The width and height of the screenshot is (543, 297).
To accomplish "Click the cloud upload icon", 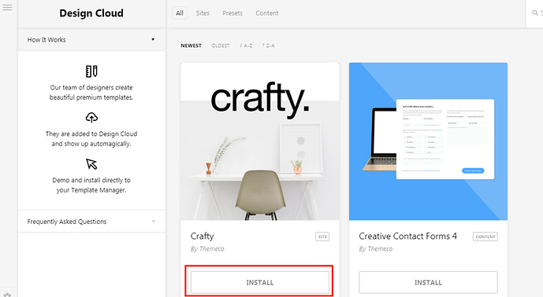I will pyautogui.click(x=91, y=117).
